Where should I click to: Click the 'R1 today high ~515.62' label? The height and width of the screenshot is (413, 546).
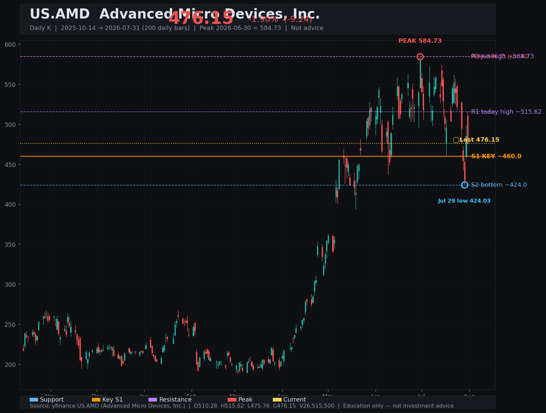[506, 112]
